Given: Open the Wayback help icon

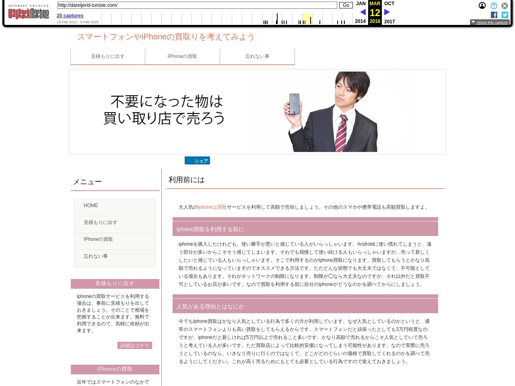Looking at the screenshot, I should (494, 6).
